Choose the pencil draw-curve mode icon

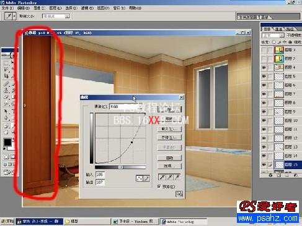tap(146, 178)
